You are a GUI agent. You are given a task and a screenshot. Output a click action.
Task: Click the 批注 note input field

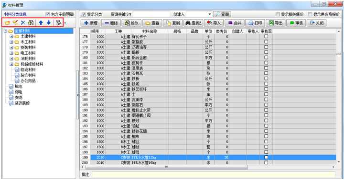[214, 174]
